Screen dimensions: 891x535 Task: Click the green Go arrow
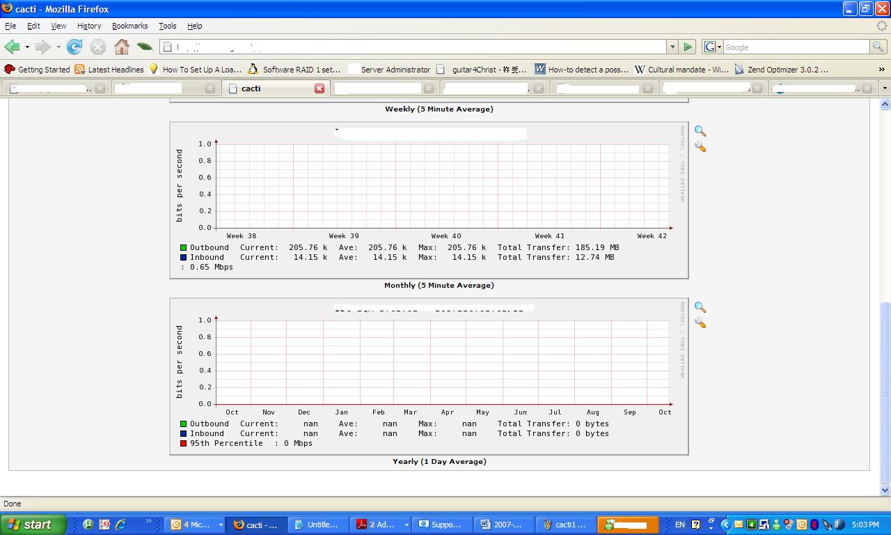tap(688, 47)
